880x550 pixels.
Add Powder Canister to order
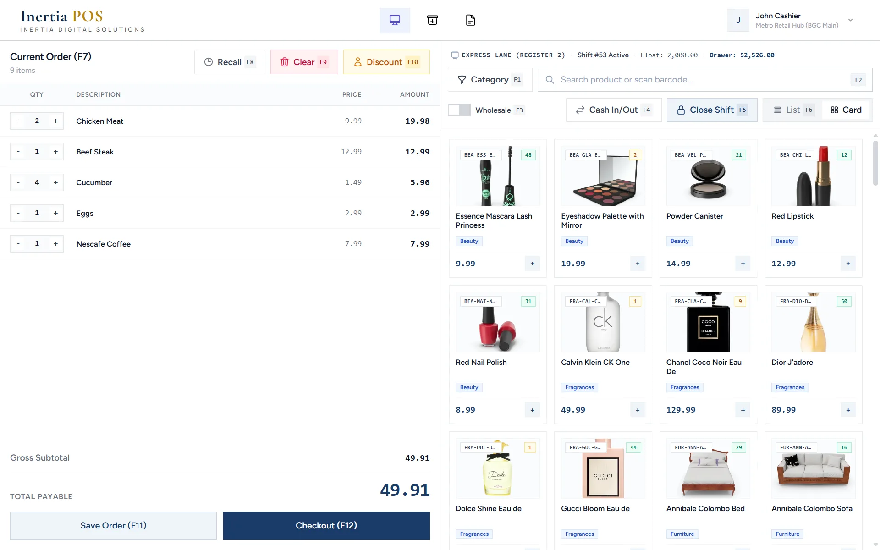pyautogui.click(x=743, y=264)
